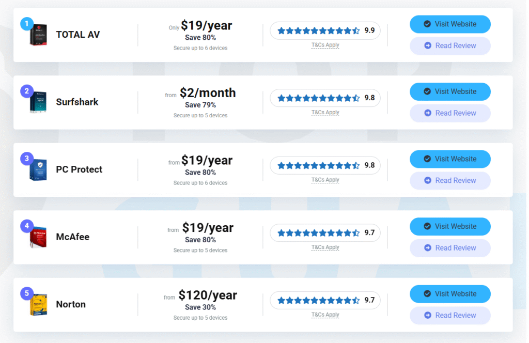Click the McAfee 9.7 star rating pill
This screenshot has height=343, width=529.
[325, 233]
